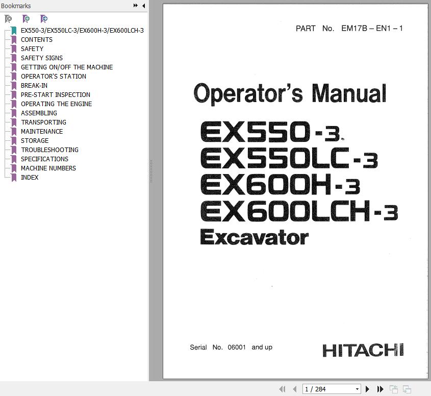The image size is (431, 396).
Task: Open the page number dropdown arrow
Action: click(357, 389)
